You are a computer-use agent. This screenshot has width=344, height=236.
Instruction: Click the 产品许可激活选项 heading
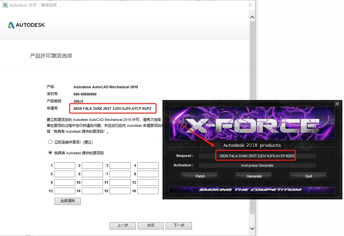coord(51,56)
